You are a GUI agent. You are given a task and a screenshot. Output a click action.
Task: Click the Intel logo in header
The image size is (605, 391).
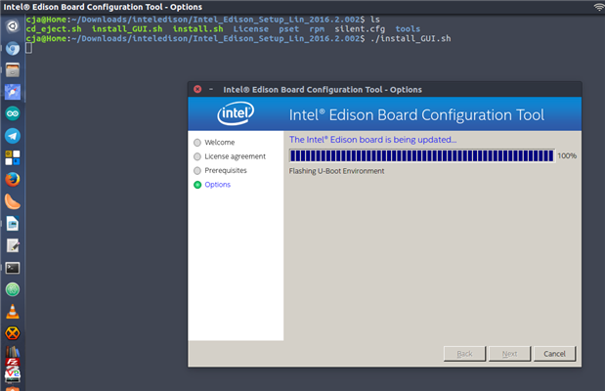(237, 113)
